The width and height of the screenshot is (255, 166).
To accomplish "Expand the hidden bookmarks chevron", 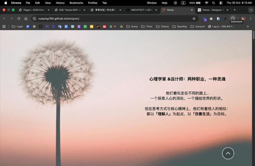I will [x=248, y=27].
